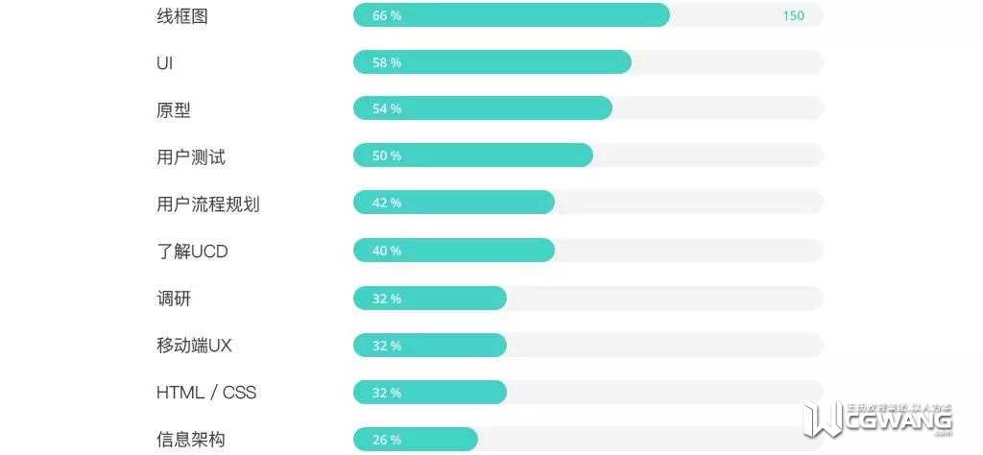Select the 32 % bar beside 调研
This screenshot has width=983, height=455.
429,299
